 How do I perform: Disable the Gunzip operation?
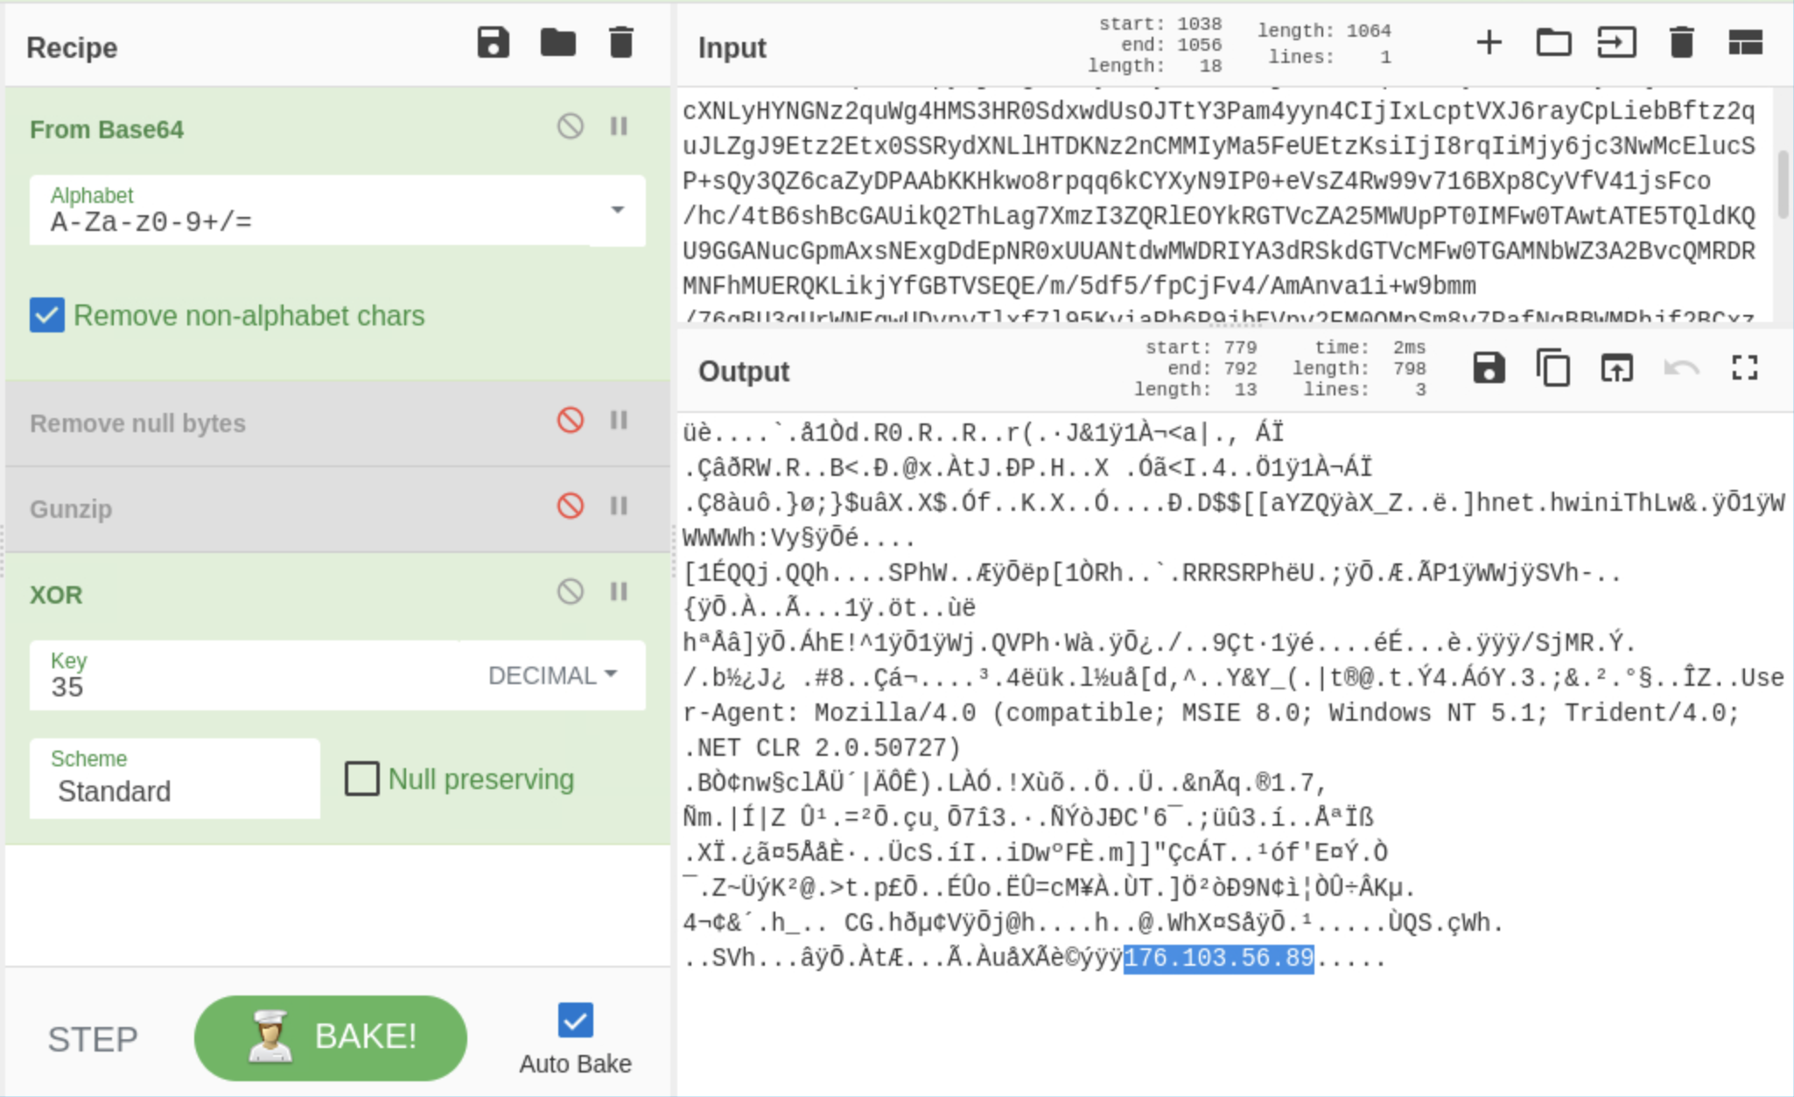pyautogui.click(x=571, y=507)
